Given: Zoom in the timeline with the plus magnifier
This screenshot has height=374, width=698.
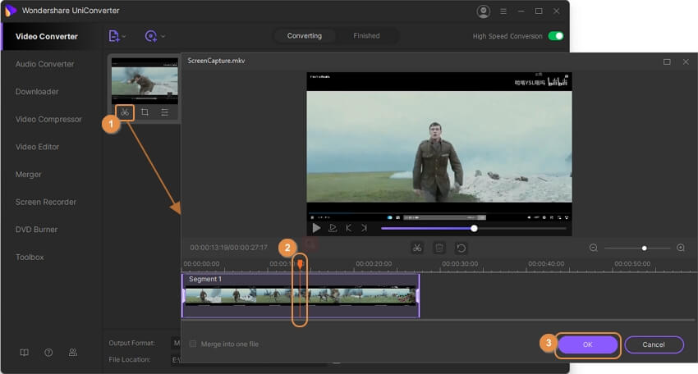Looking at the screenshot, I should 681,248.
